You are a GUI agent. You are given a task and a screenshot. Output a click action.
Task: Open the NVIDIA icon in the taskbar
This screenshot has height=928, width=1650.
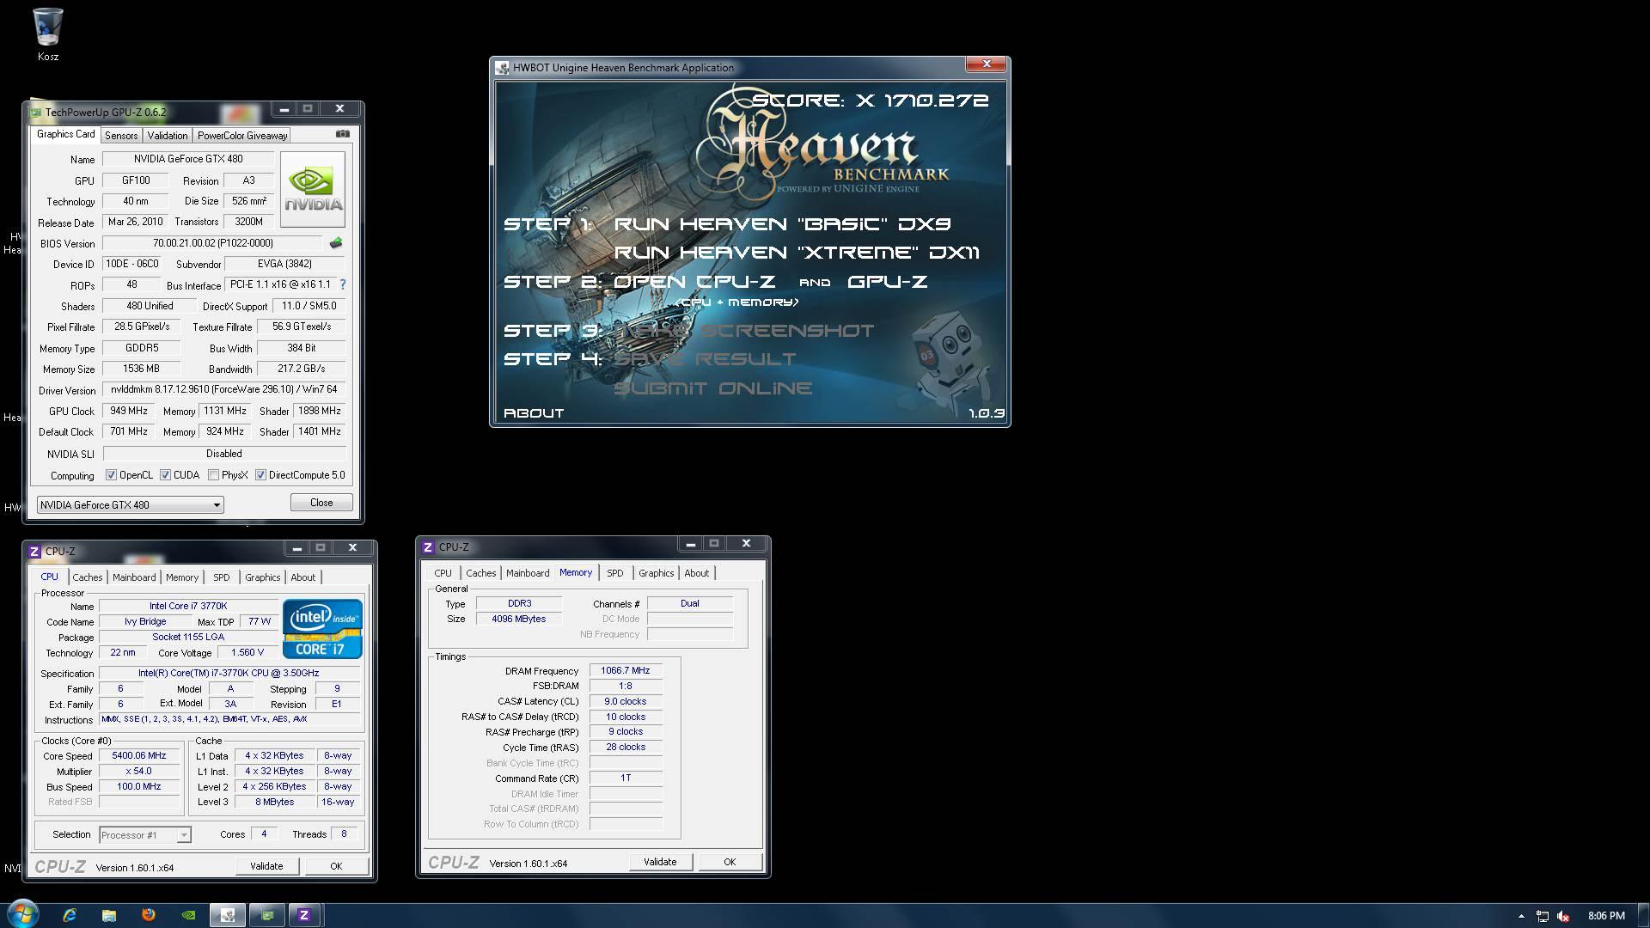188,915
